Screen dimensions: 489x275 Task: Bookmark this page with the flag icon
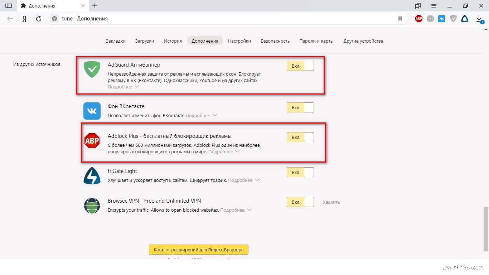click(400, 19)
